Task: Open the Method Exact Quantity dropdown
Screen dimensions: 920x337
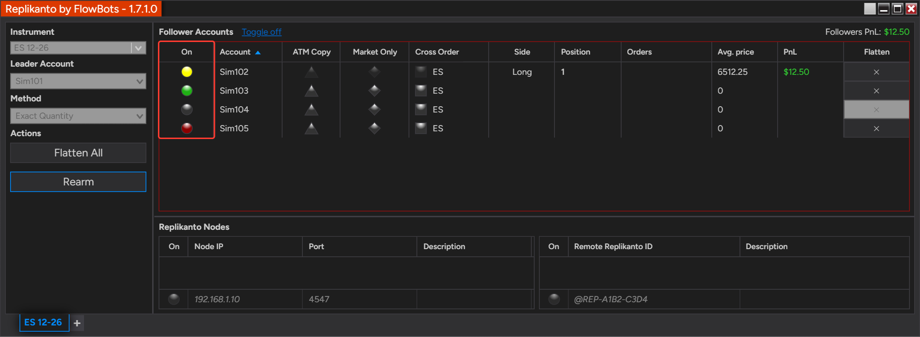Action: 78,116
